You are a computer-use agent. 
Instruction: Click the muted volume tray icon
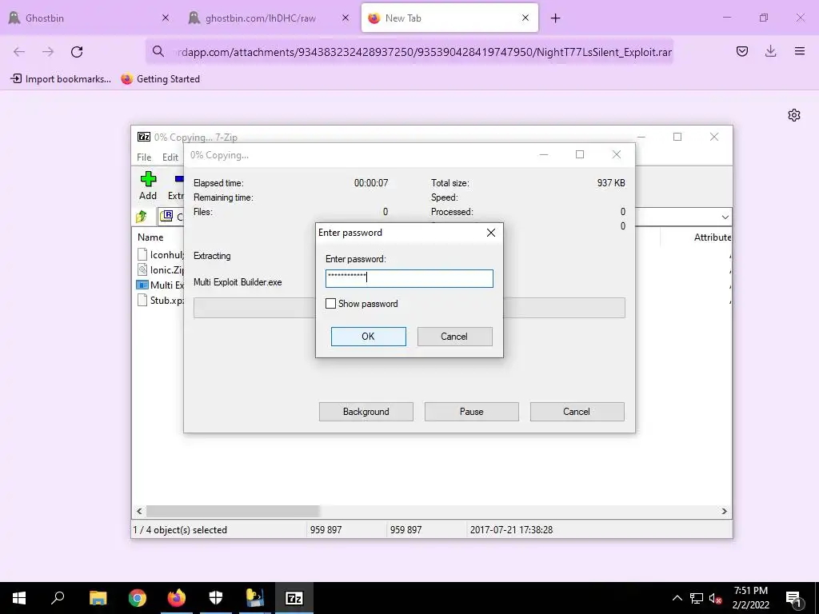[x=716, y=598]
